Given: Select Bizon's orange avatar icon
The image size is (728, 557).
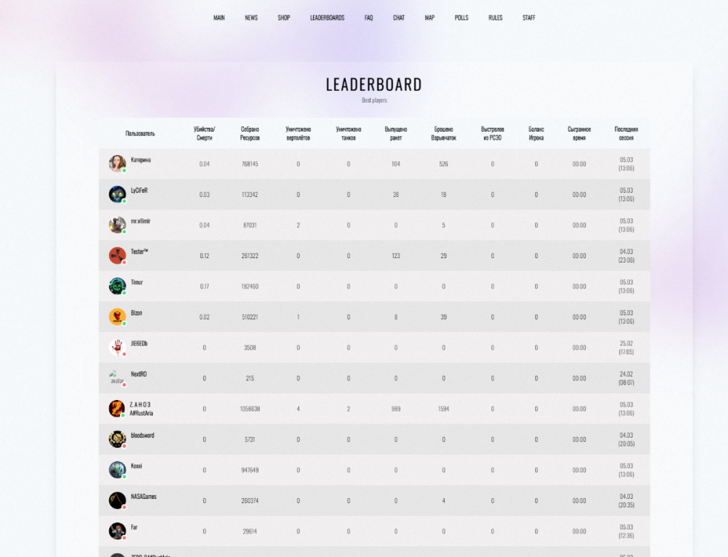Looking at the screenshot, I should click(x=117, y=316).
